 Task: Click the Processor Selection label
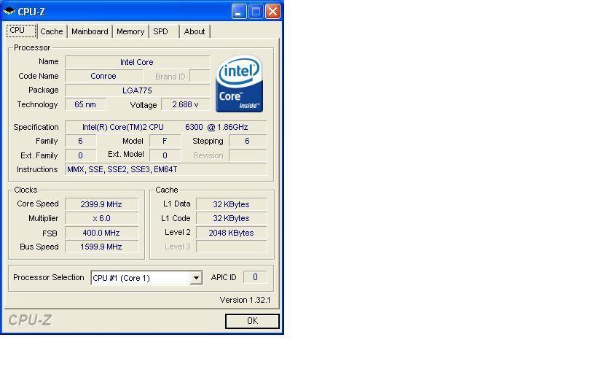click(49, 277)
